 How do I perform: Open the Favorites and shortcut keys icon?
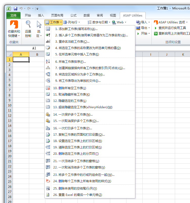14,24
